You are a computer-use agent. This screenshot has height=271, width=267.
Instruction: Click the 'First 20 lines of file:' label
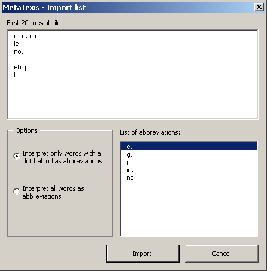[35, 23]
